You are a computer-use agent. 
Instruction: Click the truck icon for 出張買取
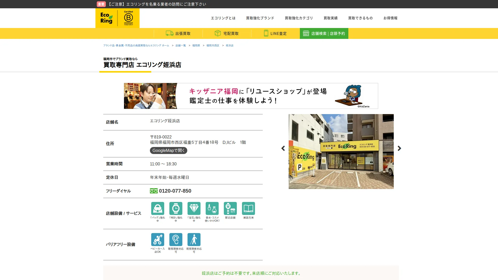pos(170,33)
